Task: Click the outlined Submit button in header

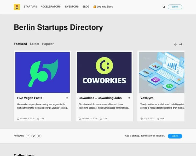Action: [175, 7]
